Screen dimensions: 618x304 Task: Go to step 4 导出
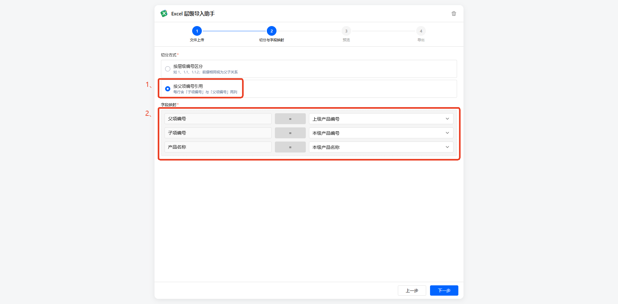(x=421, y=31)
